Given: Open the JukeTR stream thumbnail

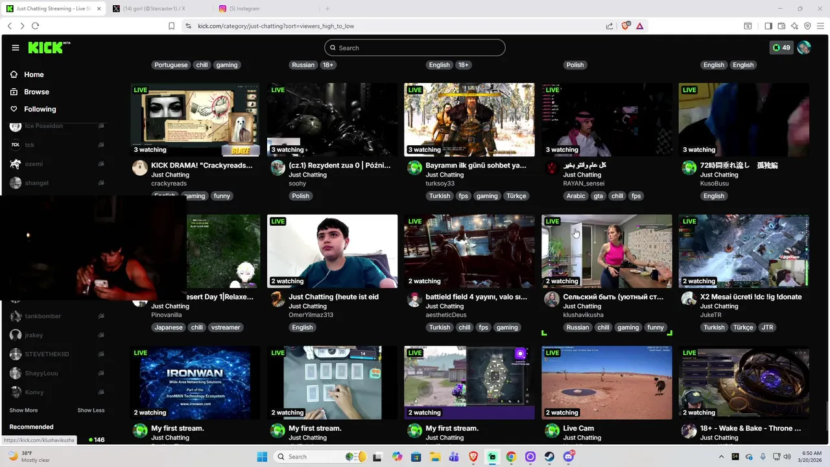Looking at the screenshot, I should pos(744,251).
